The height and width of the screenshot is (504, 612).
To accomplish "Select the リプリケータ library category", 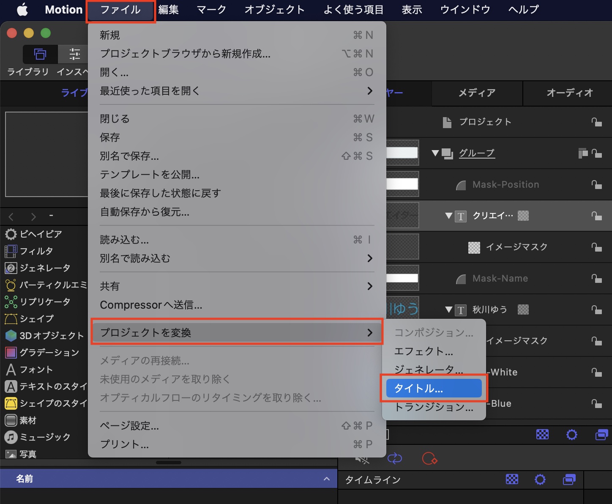I will (44, 302).
